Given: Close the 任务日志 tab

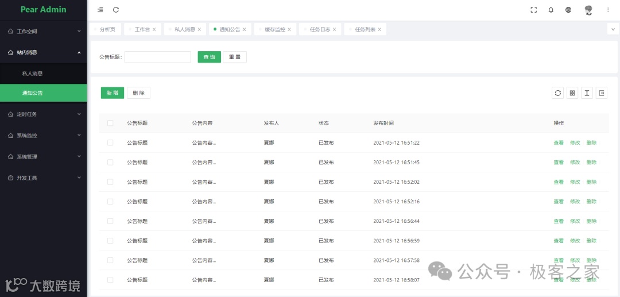Looking at the screenshot, I should (x=334, y=29).
